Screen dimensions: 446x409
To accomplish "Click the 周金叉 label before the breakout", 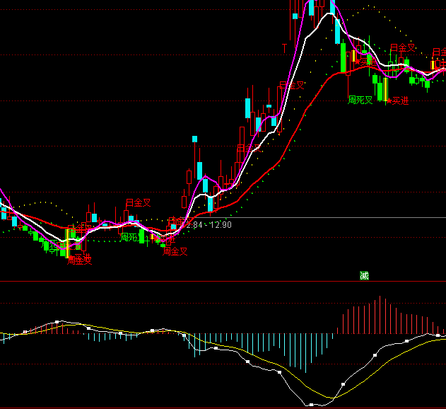I will (175, 250).
